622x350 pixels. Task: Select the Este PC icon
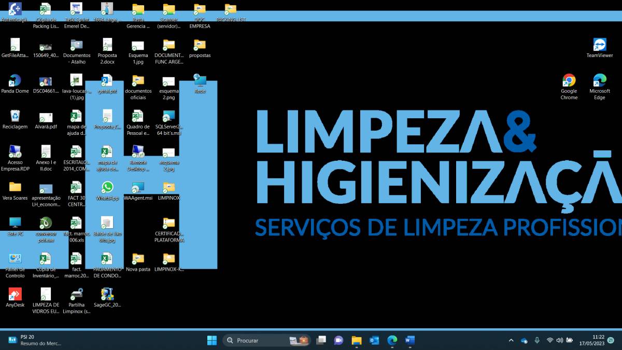pos(15,227)
